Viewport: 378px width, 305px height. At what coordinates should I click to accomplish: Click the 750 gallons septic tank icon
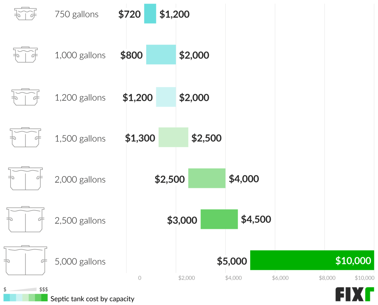25,14
